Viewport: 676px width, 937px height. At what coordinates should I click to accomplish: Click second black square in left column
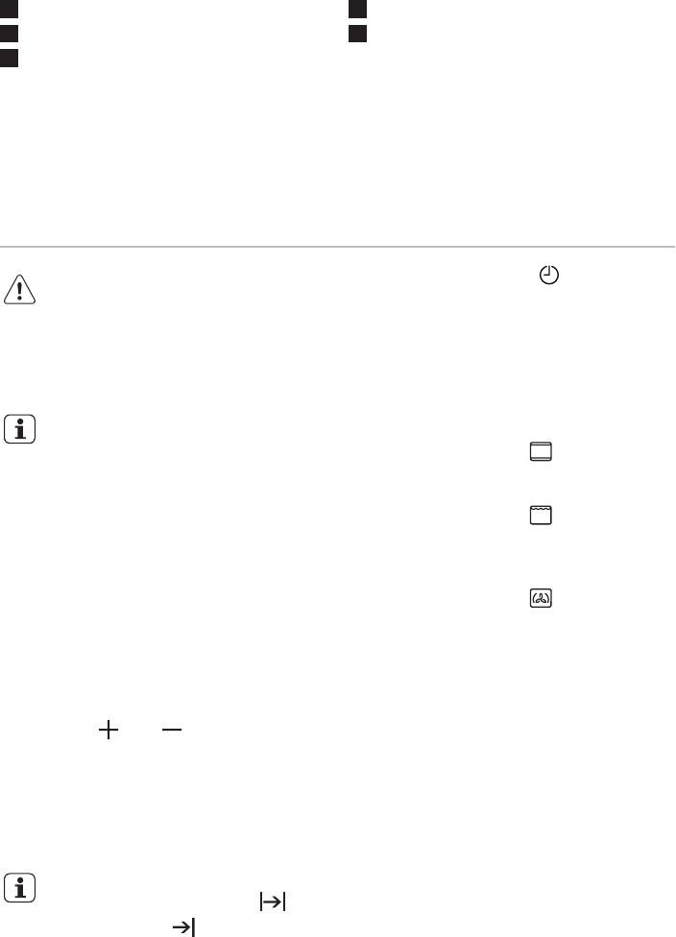9,34
